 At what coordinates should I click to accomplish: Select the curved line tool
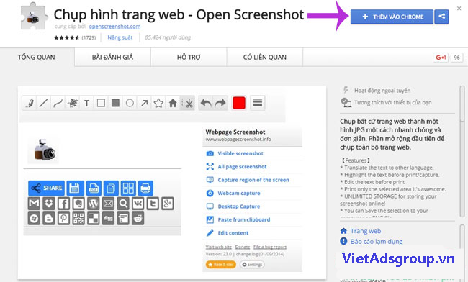pos(58,103)
